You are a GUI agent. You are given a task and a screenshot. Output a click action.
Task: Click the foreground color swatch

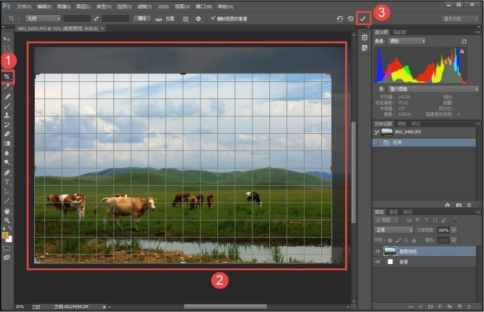[x=5, y=234]
